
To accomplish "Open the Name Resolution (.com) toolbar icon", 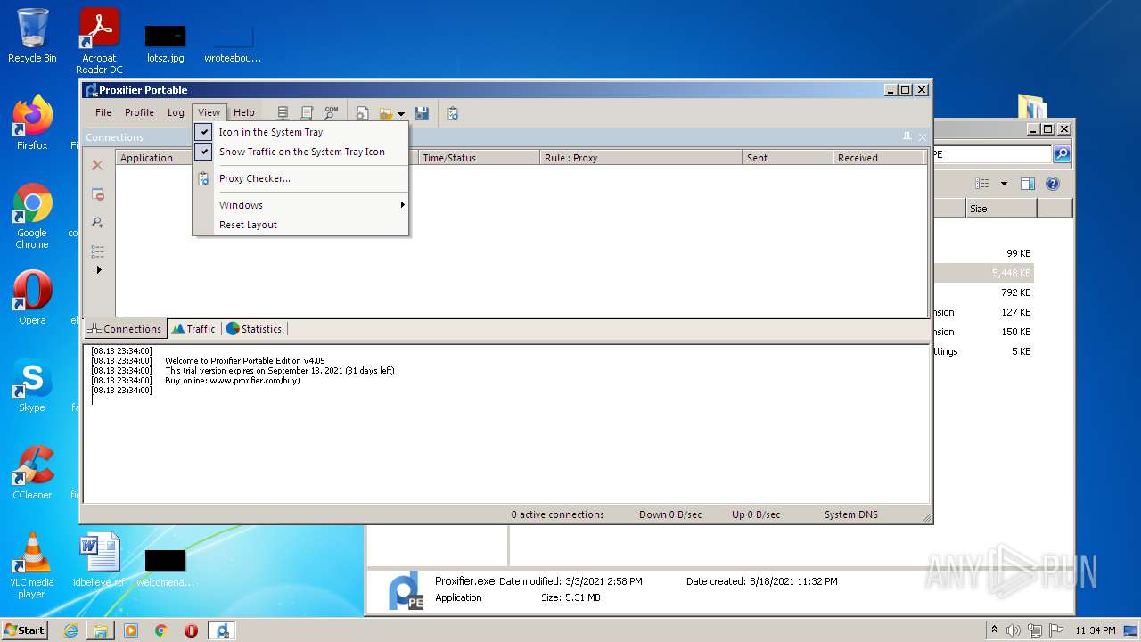I will pos(331,113).
